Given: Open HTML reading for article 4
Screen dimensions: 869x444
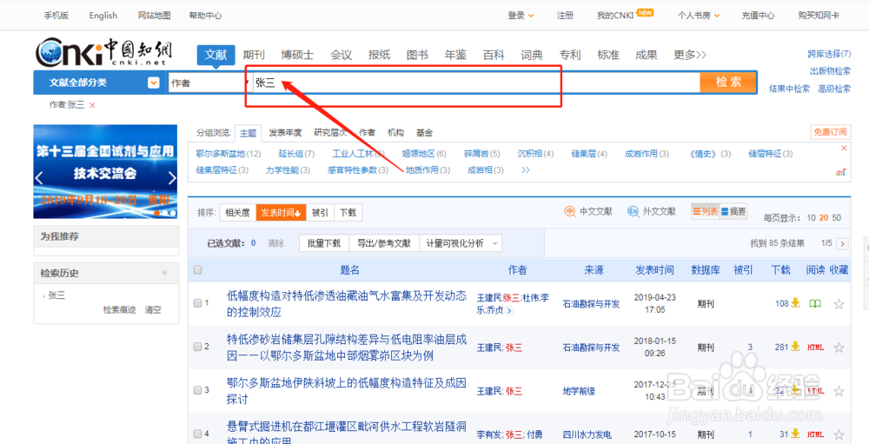Looking at the screenshot, I should coord(815,434).
